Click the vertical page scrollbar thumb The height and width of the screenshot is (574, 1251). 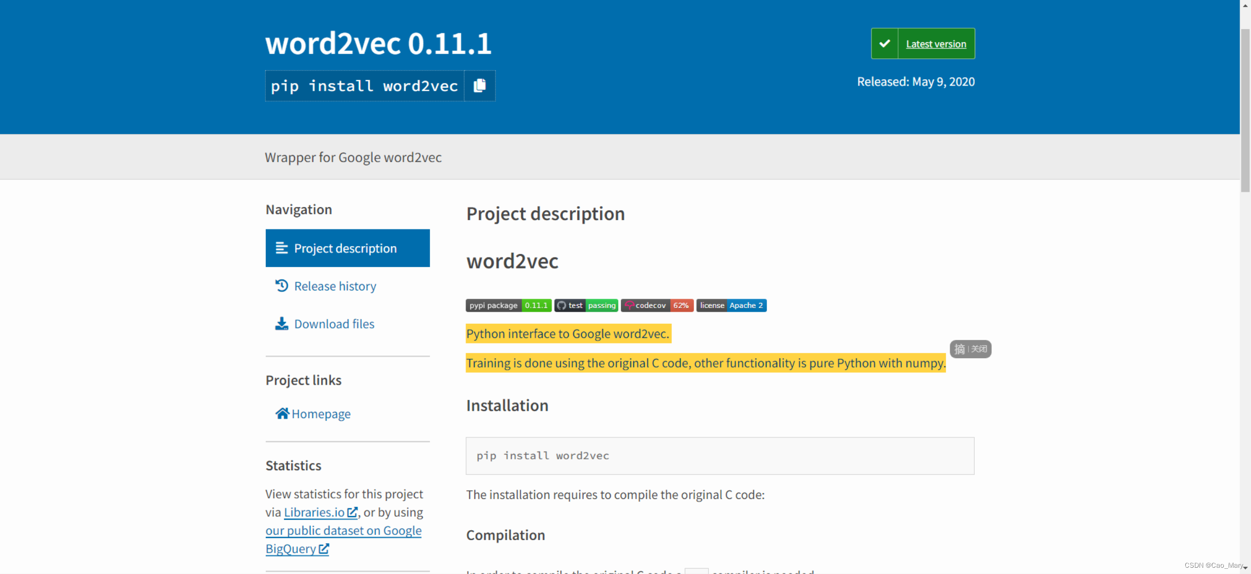(x=1245, y=109)
